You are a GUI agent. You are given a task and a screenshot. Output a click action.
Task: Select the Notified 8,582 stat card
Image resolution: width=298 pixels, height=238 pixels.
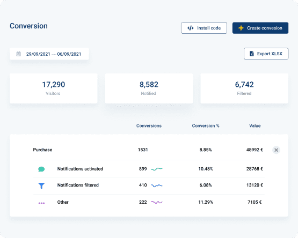click(149, 88)
